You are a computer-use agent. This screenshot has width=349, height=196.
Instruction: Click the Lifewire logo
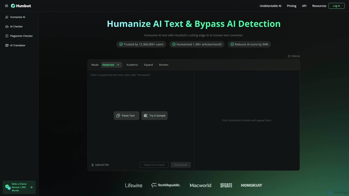134,185
